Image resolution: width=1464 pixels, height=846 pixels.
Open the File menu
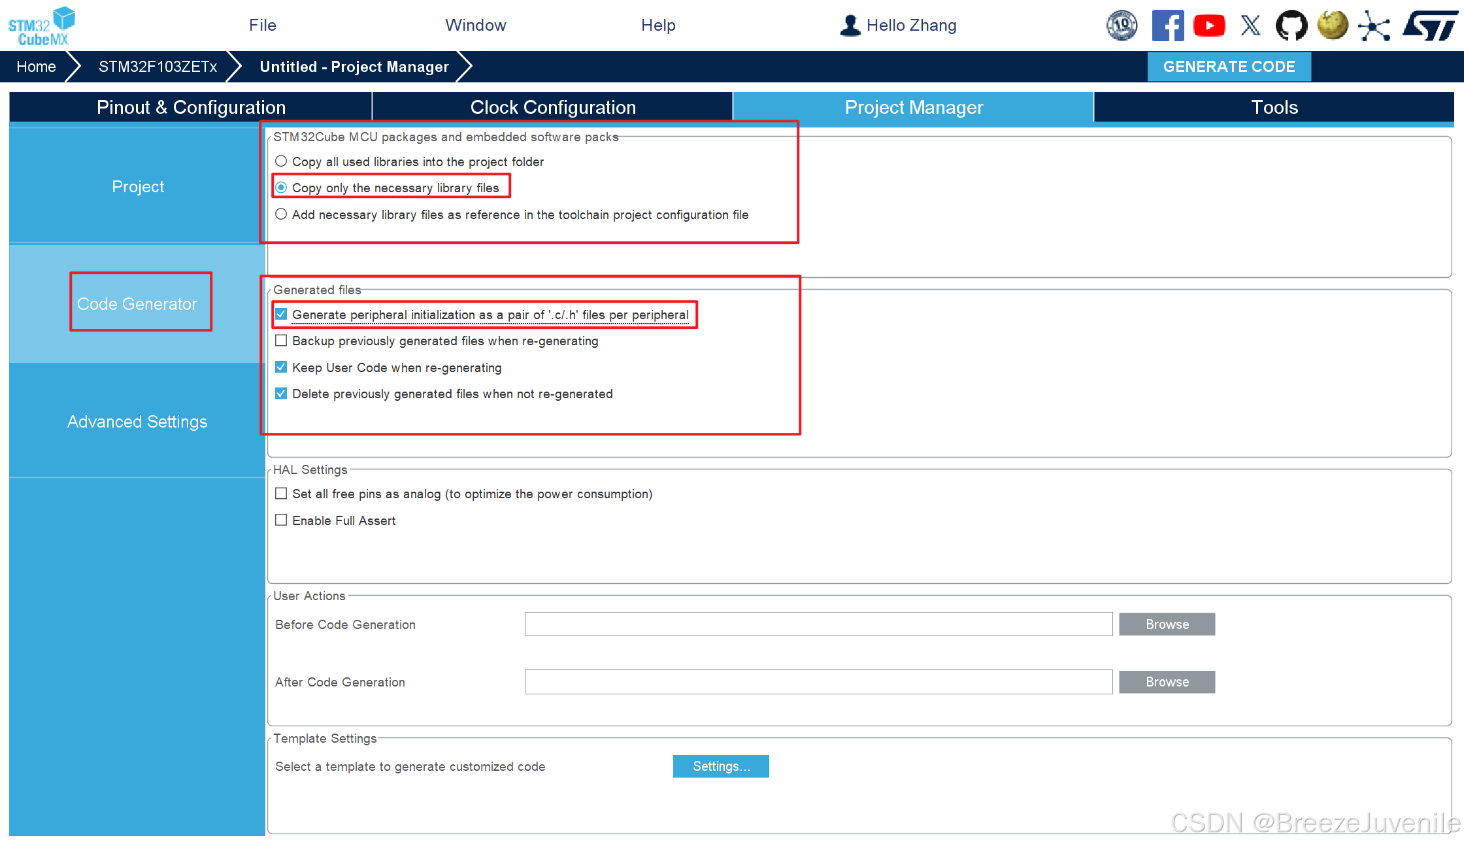coord(262,25)
